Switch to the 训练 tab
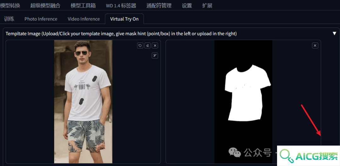This screenshot has height=166, width=340. [9, 19]
